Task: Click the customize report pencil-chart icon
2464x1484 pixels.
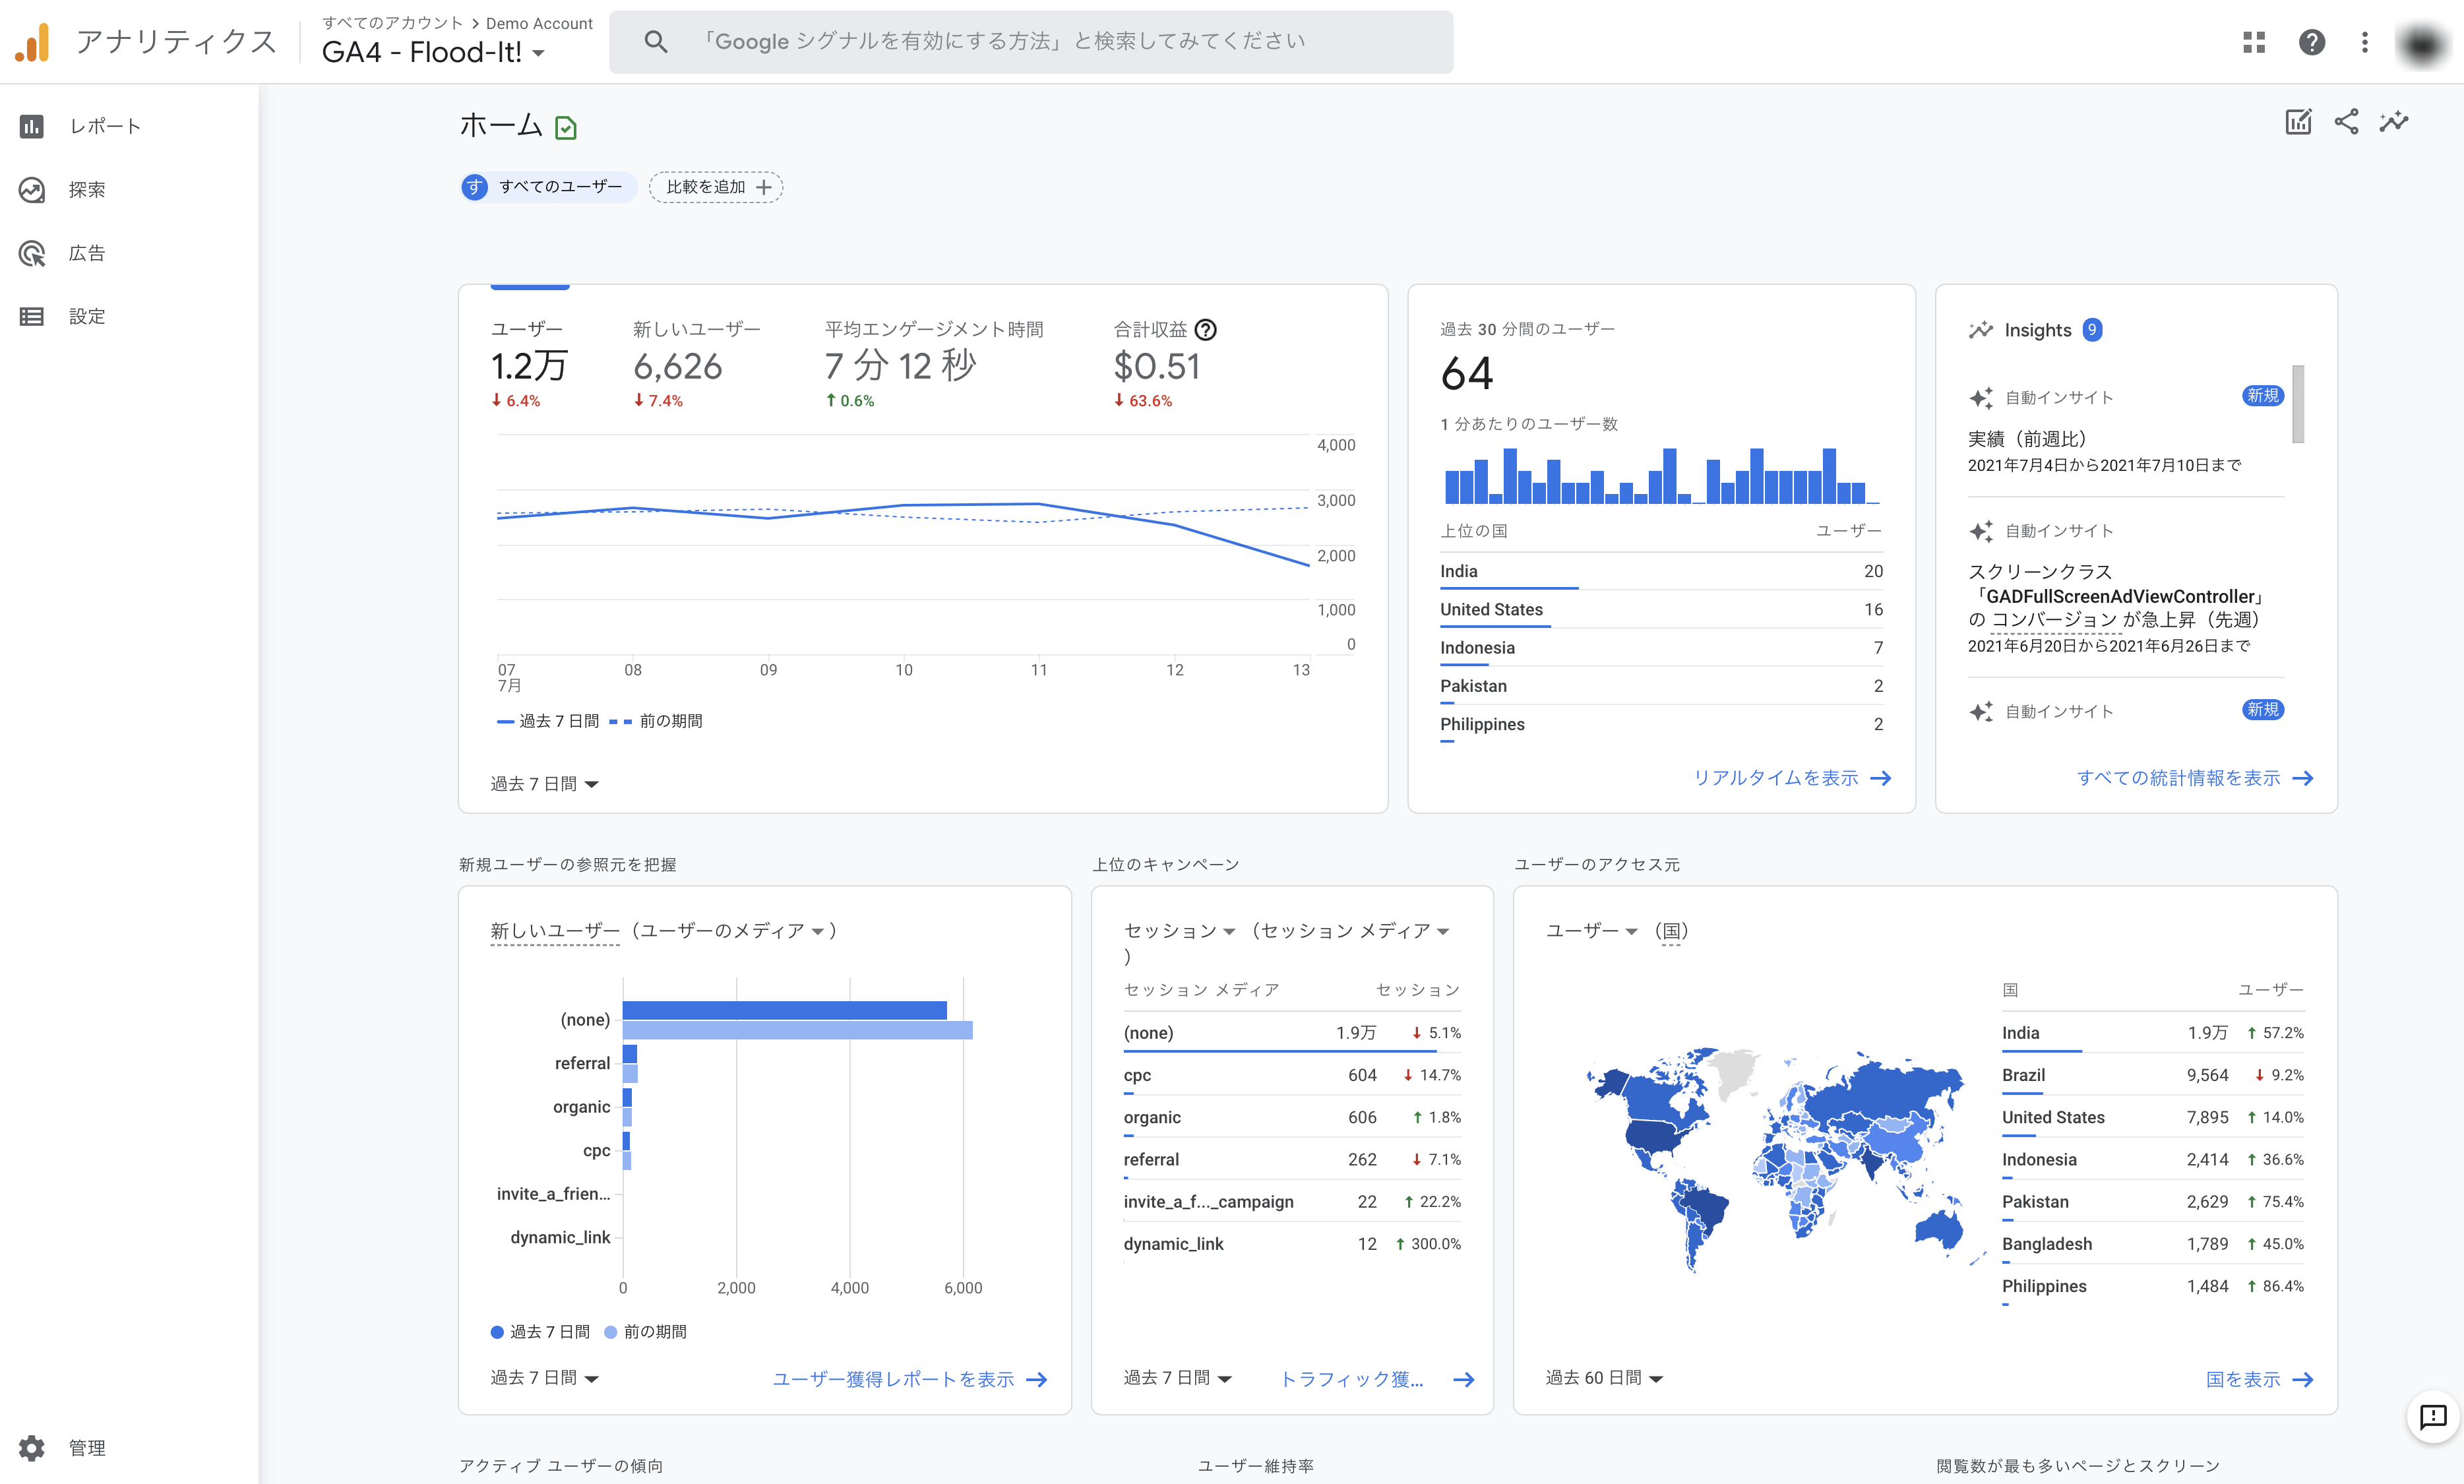Action: point(2298,122)
